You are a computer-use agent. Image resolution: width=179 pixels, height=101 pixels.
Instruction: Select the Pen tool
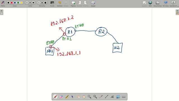pyautogui.click(x=55, y=97)
